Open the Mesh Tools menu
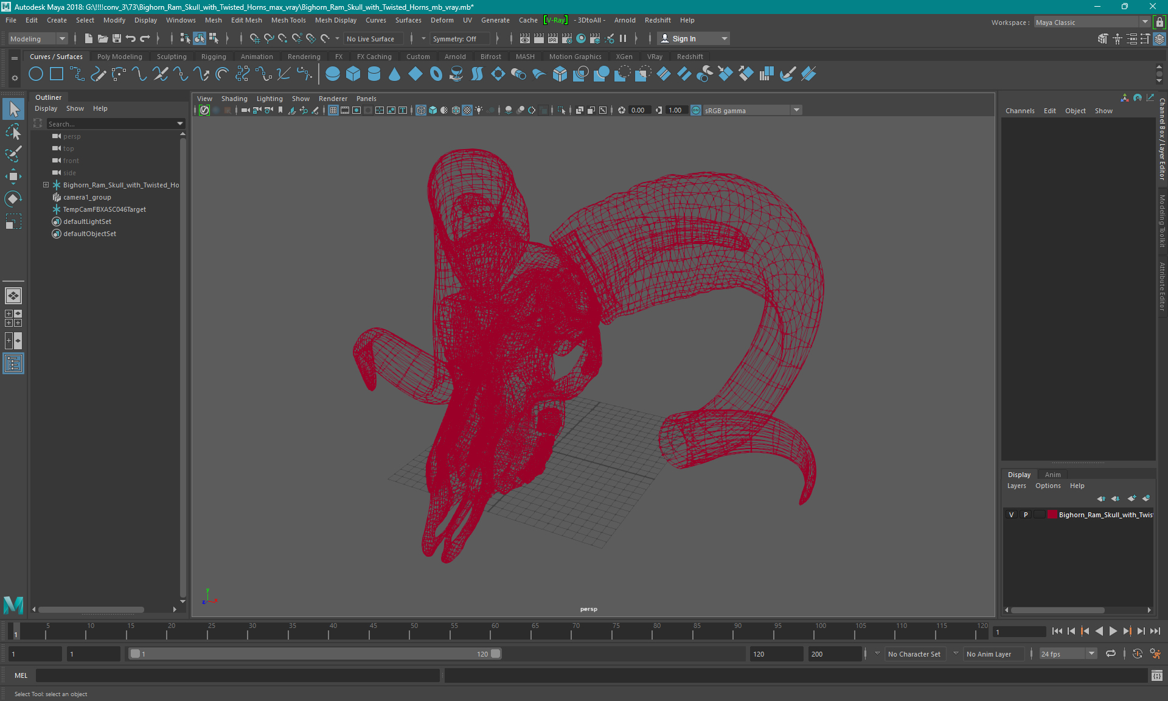The height and width of the screenshot is (701, 1168). [288, 20]
